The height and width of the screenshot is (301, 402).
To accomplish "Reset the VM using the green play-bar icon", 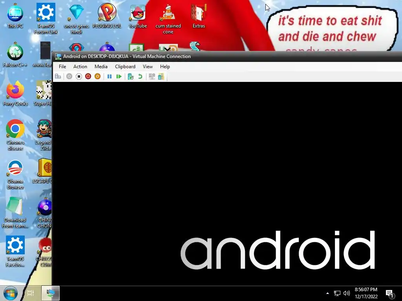I will [119, 76].
